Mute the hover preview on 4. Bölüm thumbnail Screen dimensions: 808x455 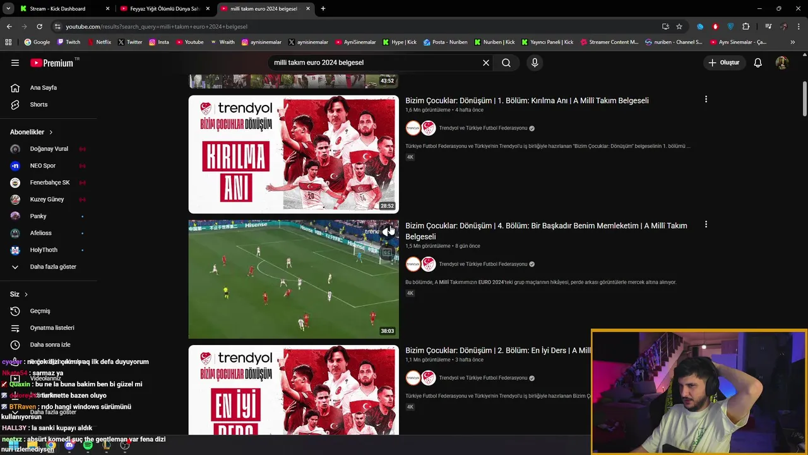pos(386,232)
